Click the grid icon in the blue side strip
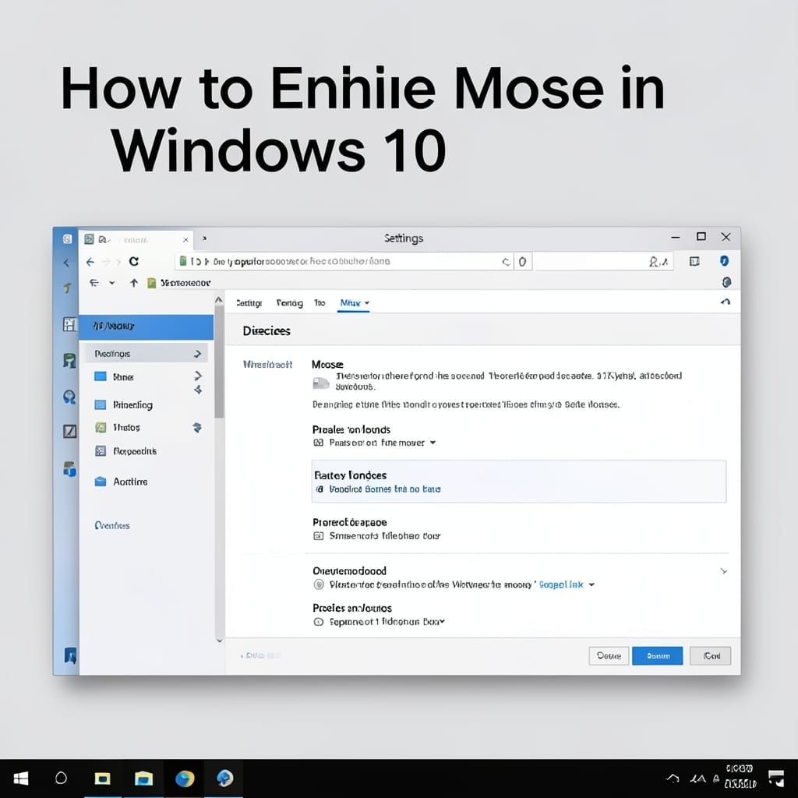The width and height of the screenshot is (798, 798). (x=69, y=324)
